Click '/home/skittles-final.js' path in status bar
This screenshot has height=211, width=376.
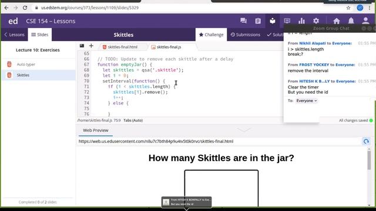(x=95, y=120)
